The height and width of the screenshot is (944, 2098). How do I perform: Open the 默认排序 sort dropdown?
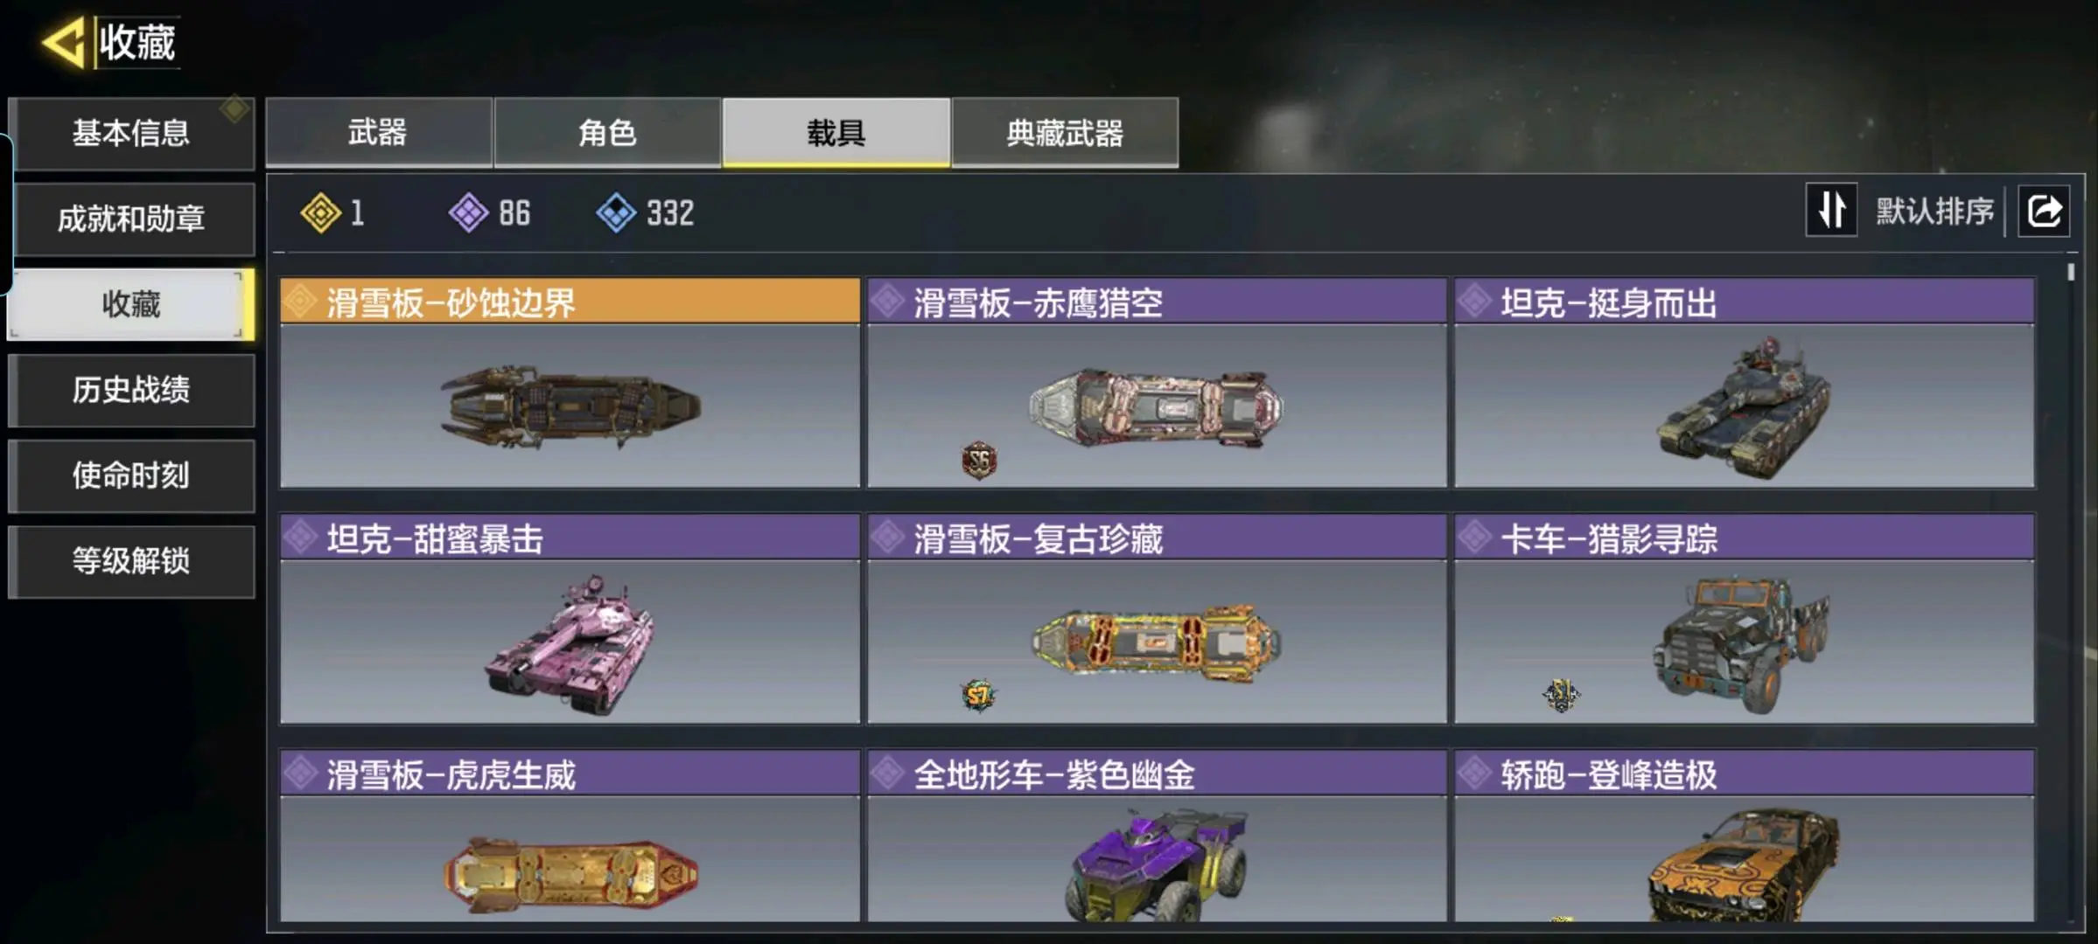point(1934,212)
